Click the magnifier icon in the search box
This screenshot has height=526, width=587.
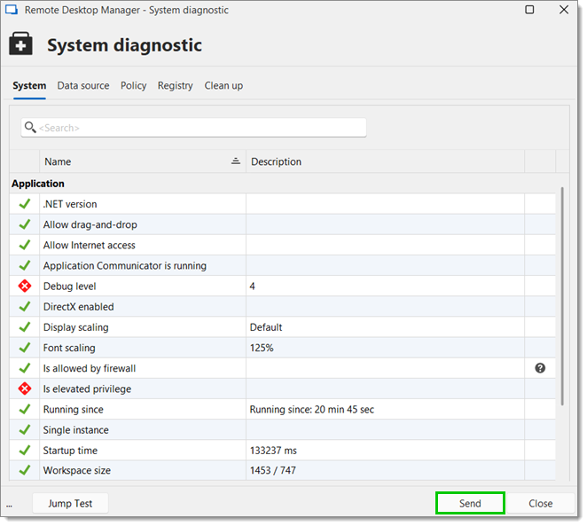point(30,128)
